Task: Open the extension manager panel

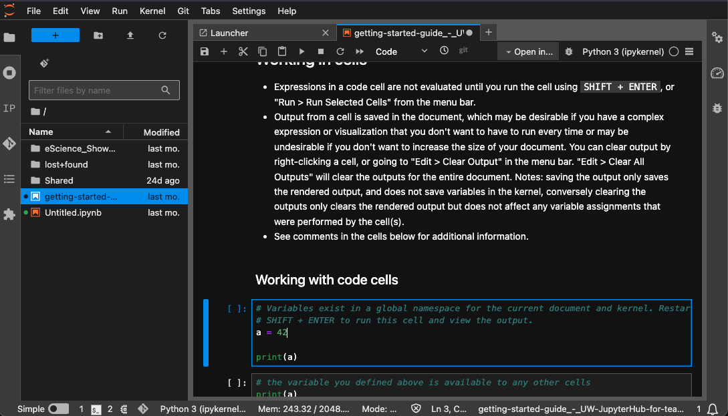Action: (x=9, y=214)
